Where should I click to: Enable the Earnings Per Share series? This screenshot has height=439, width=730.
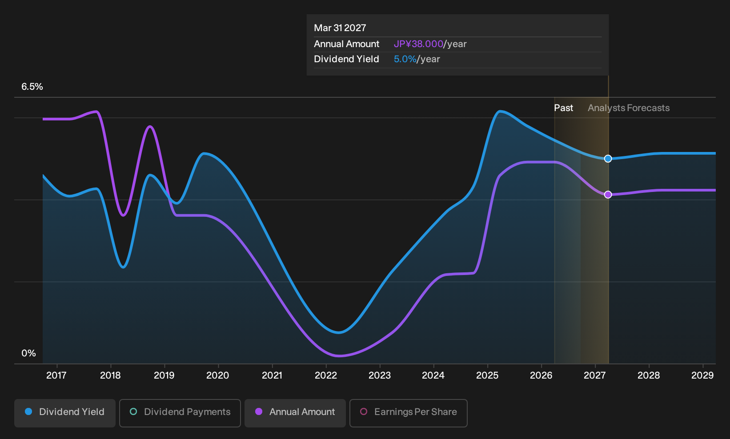pyautogui.click(x=409, y=413)
